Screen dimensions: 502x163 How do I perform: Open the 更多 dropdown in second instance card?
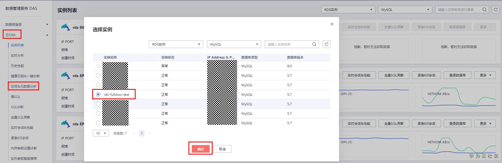point(485,75)
